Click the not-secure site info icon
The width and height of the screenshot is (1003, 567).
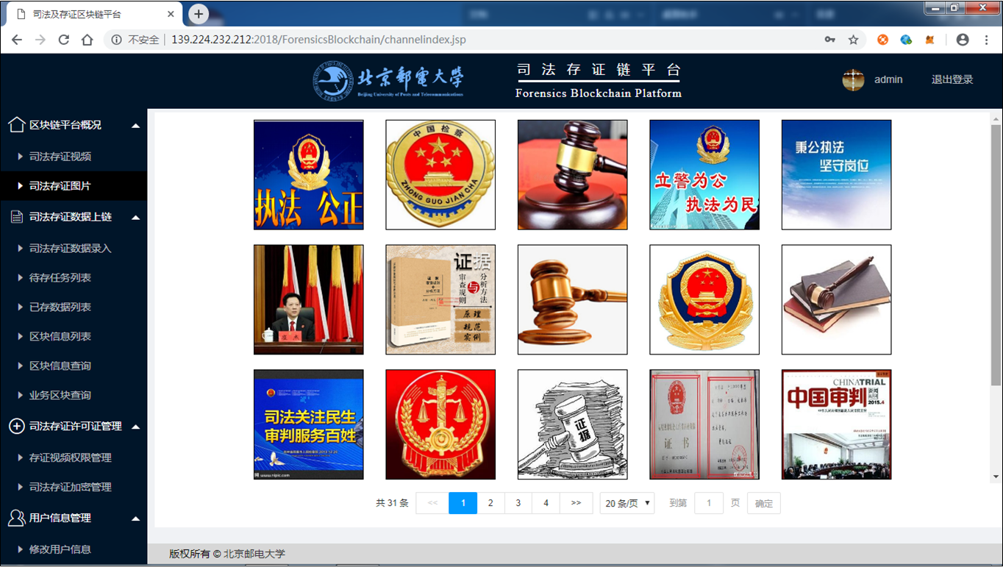(x=117, y=40)
